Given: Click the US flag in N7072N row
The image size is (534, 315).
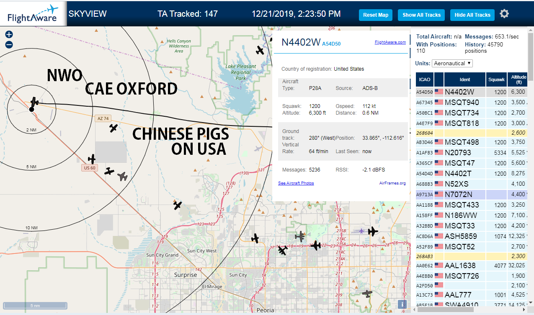Looking at the screenshot, I should 439,195.
